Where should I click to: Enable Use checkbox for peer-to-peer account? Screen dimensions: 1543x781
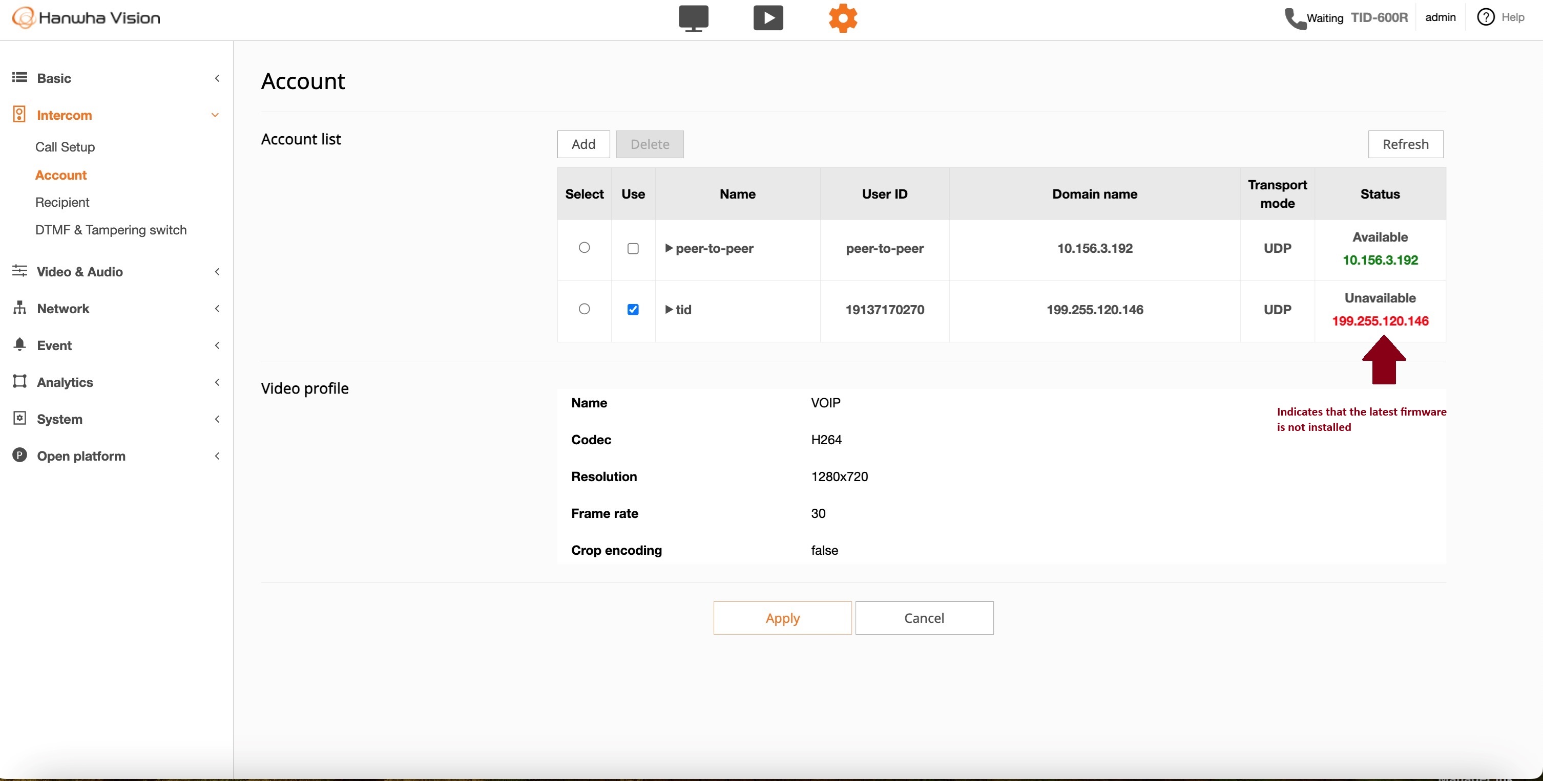(x=633, y=248)
